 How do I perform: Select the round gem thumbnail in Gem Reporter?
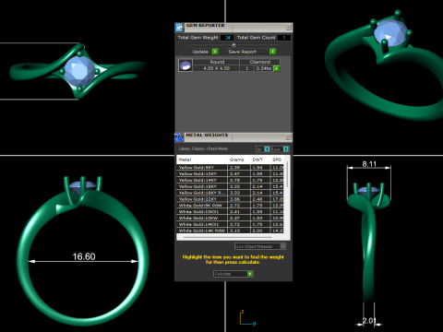(x=186, y=65)
